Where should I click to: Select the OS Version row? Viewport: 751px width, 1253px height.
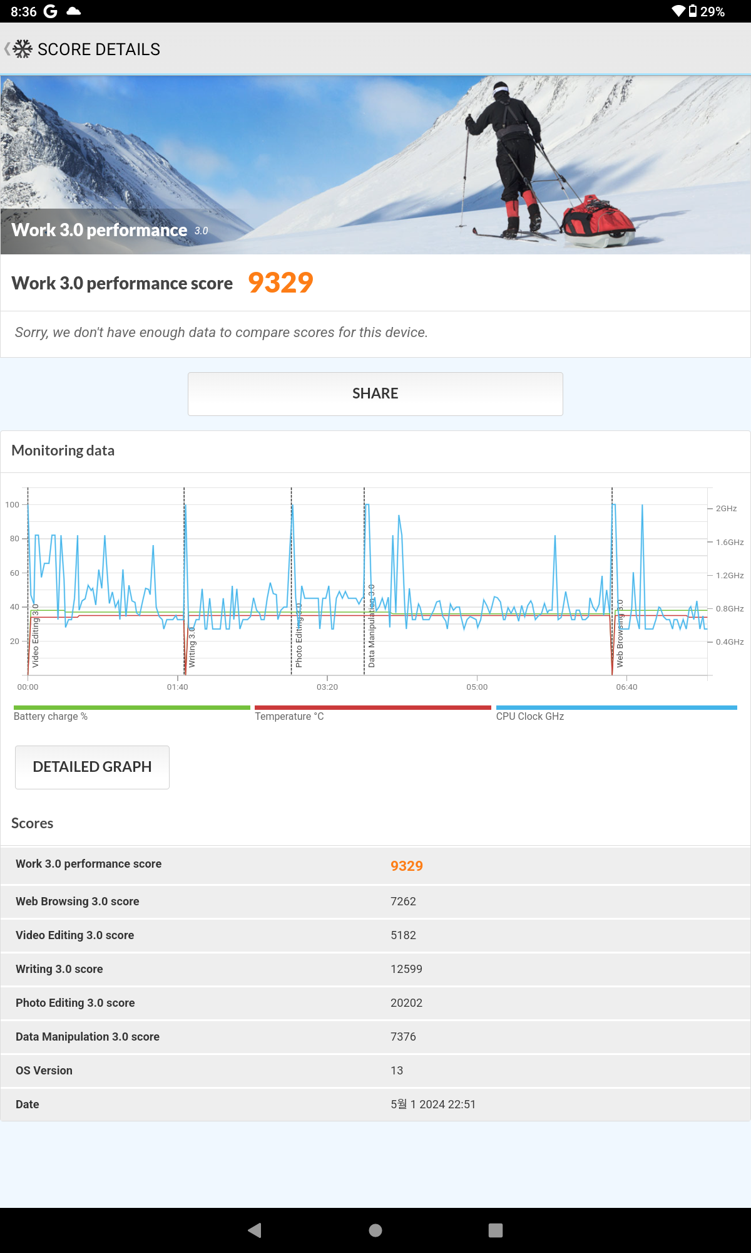point(375,1071)
